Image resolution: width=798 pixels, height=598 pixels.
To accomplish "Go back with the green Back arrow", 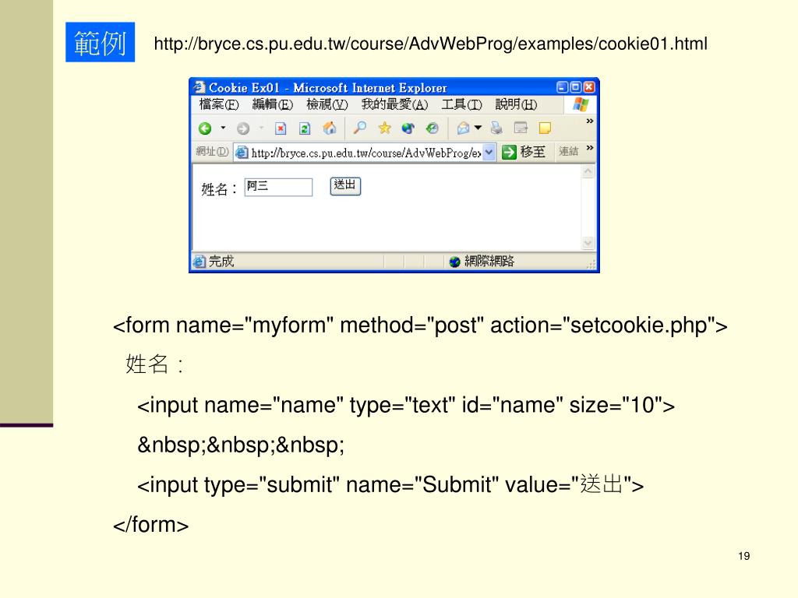I will click(x=205, y=128).
